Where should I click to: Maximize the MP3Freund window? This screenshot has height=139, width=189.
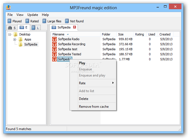pyautogui.click(x=165, y=6)
